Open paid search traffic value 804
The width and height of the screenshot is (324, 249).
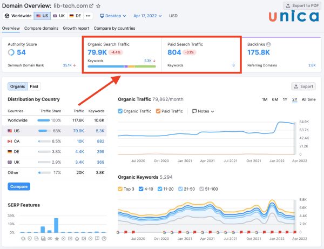[x=174, y=52]
